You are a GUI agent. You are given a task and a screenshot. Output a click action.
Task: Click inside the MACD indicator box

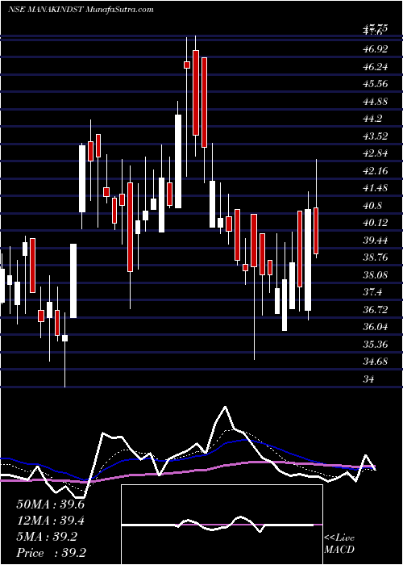[222, 525]
